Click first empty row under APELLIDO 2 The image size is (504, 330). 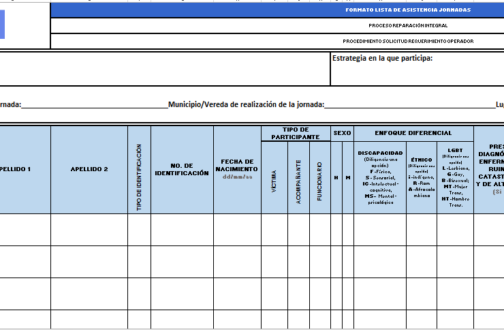tap(89, 230)
